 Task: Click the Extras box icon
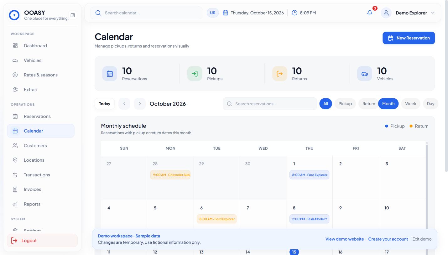click(15, 90)
